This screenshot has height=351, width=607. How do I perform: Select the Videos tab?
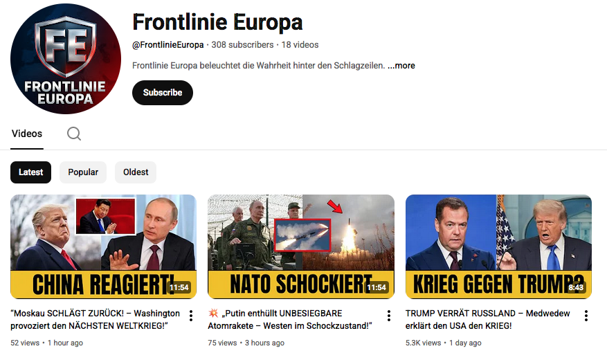(x=27, y=134)
